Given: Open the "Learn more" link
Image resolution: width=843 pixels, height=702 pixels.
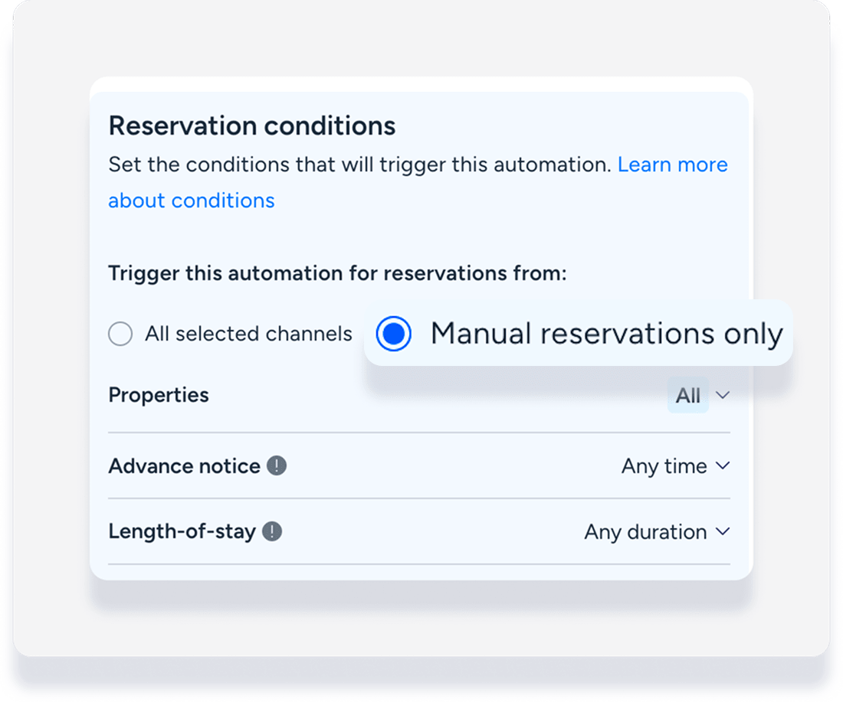Looking at the screenshot, I should [672, 165].
